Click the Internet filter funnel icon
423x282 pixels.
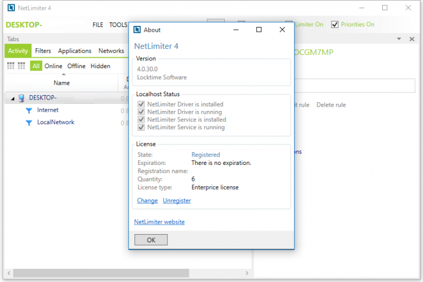coord(29,110)
